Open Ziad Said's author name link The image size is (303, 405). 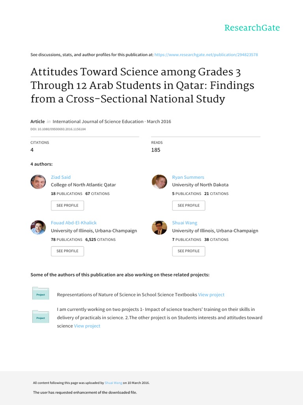[x=61, y=177]
